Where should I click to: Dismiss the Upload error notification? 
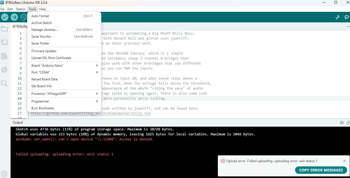(x=344, y=161)
